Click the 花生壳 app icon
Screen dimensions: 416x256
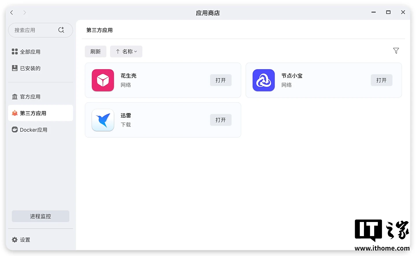click(103, 80)
